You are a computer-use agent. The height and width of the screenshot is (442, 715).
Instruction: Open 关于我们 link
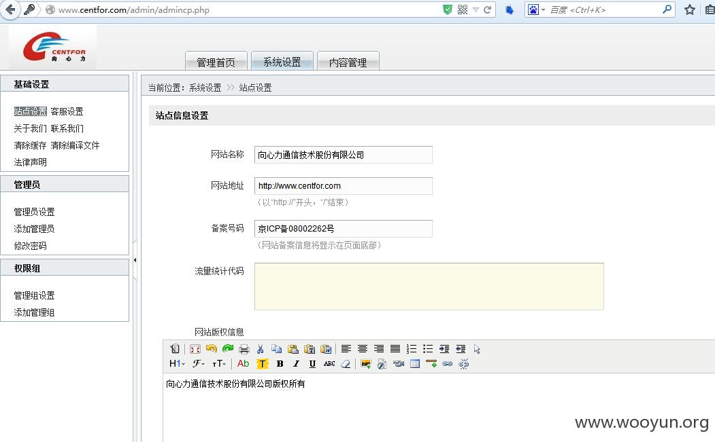tap(30, 128)
